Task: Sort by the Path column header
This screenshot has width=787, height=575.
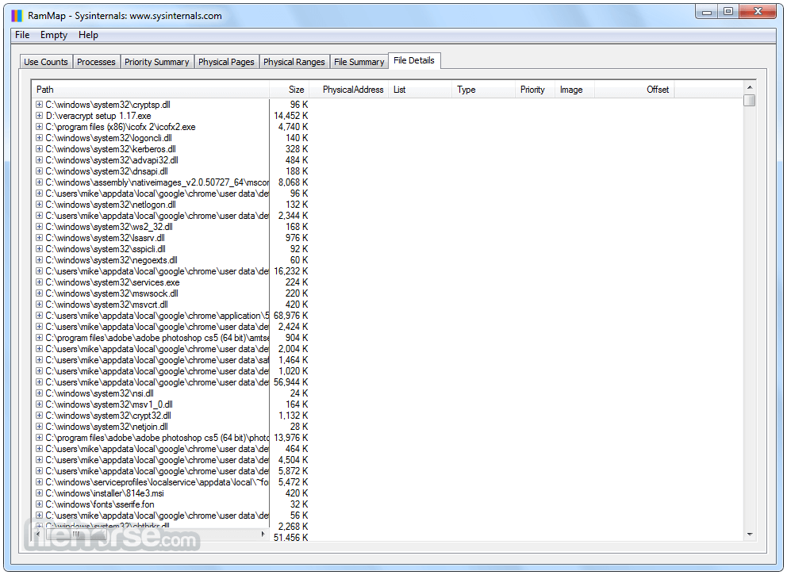Action: tap(150, 90)
